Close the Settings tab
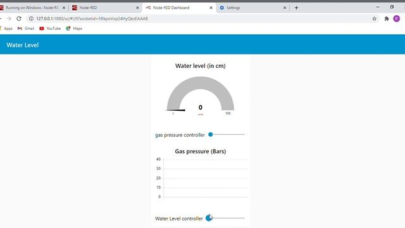 click(285, 8)
